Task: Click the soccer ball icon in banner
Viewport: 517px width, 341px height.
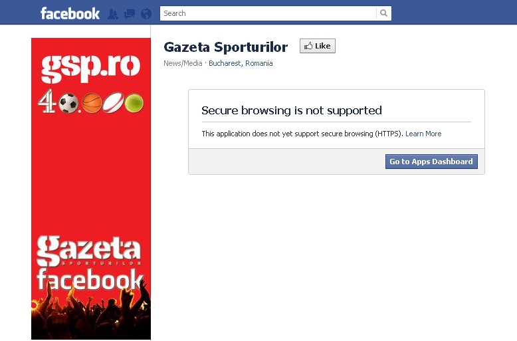Action: [68, 103]
